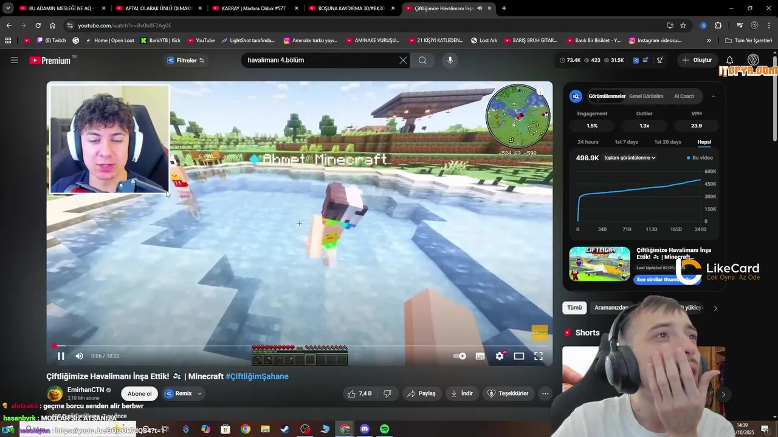
Task: Reload the page
Action: pos(38,25)
